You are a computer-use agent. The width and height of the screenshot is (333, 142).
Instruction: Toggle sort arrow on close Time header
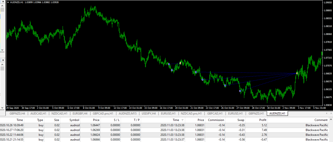183,120
